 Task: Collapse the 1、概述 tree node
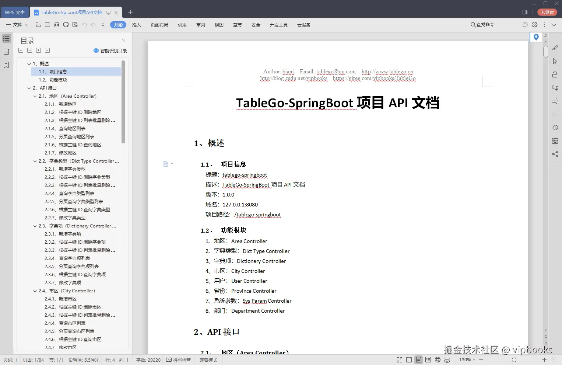click(29, 64)
